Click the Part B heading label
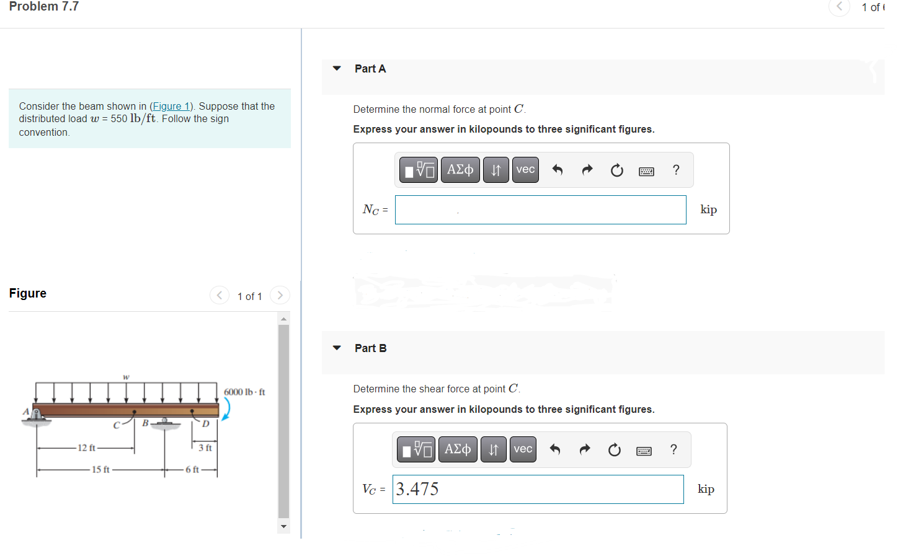The image size is (898, 556). click(x=370, y=348)
